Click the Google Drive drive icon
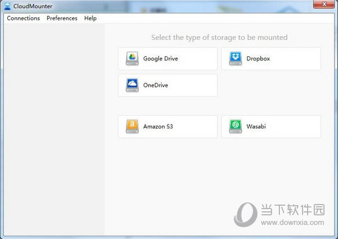This screenshot has height=239, width=338. click(x=132, y=59)
